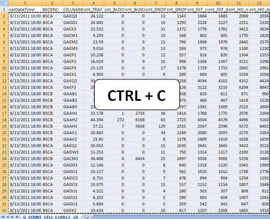Click the cell with value 6414
Screen dimensions: 270x219
tap(135, 159)
